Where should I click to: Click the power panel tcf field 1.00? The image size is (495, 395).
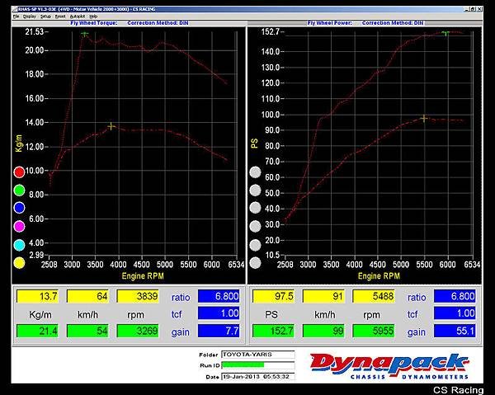[455, 313]
